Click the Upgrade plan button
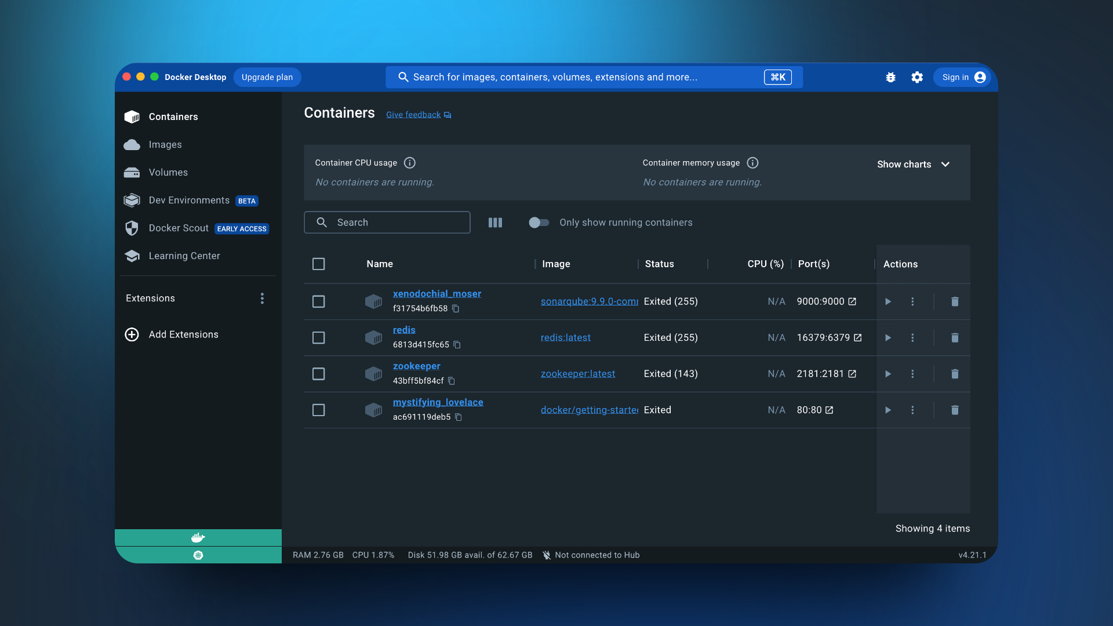1113x626 pixels. coord(267,77)
